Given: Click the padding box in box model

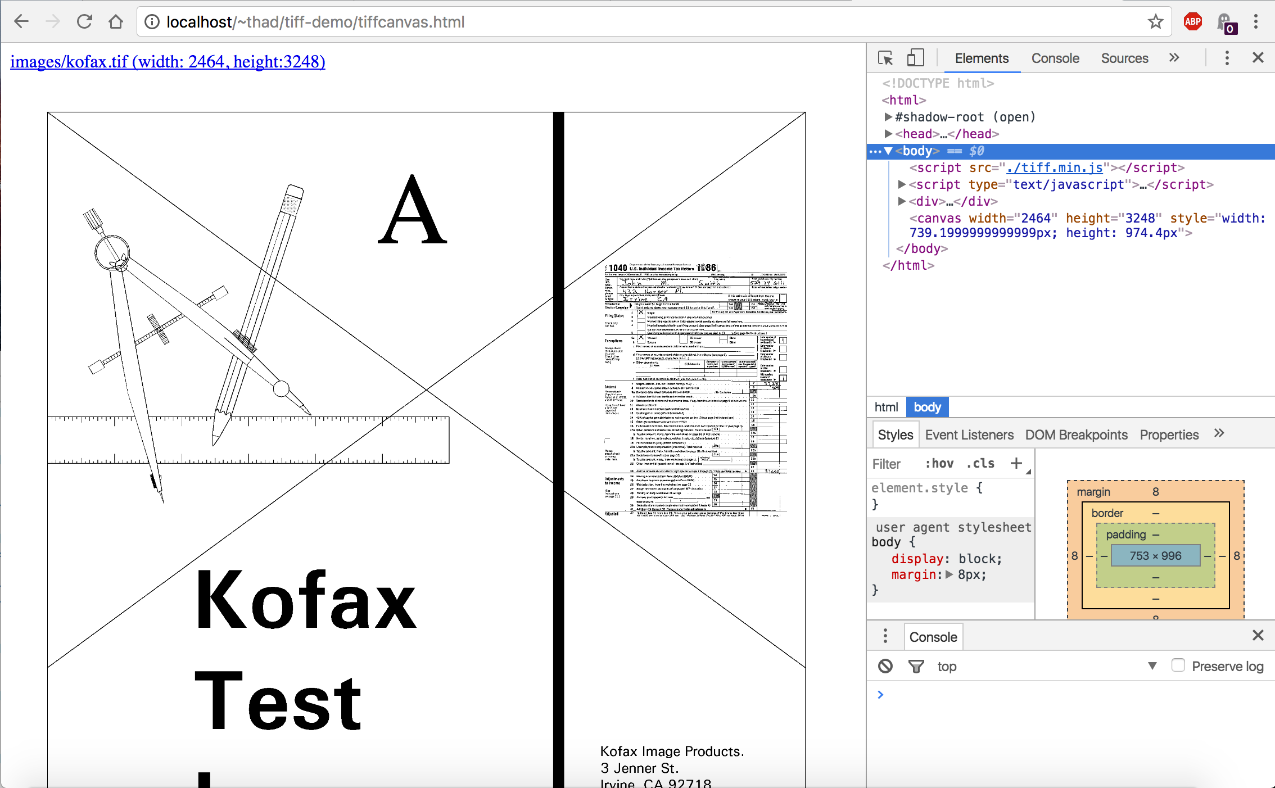Looking at the screenshot, I should [1125, 535].
